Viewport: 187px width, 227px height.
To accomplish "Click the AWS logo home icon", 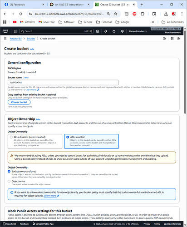I will pyautogui.click(x=5, y=31).
